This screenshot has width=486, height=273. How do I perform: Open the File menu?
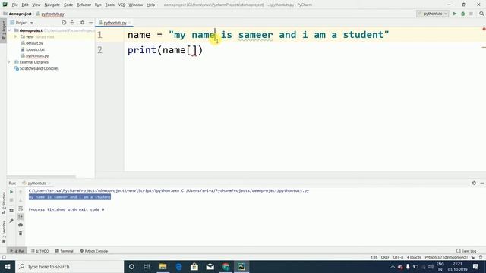click(14, 5)
